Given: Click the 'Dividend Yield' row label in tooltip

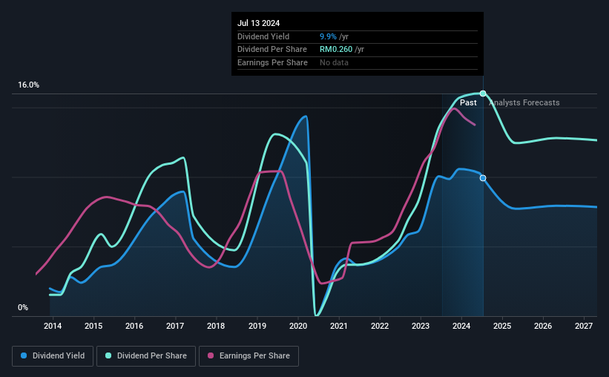Looking at the screenshot, I should (x=263, y=36).
